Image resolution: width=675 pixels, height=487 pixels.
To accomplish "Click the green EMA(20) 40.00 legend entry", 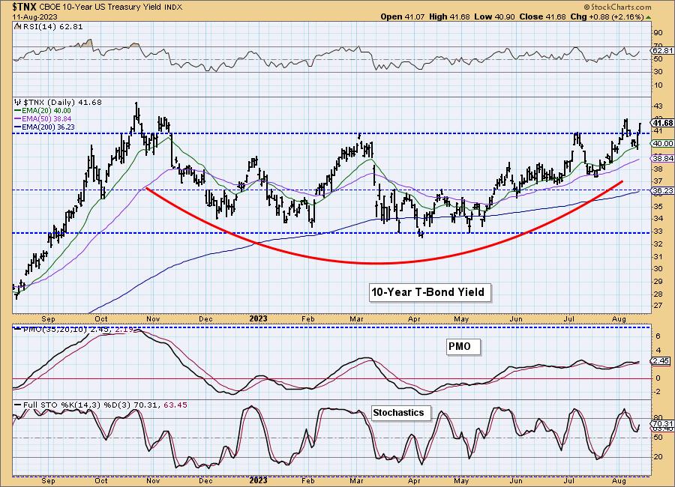I will (43, 111).
